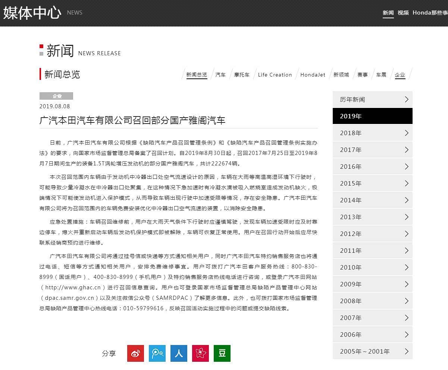Share to Renren using the 人 icon
The width and height of the screenshot is (448, 370).
[179, 353]
